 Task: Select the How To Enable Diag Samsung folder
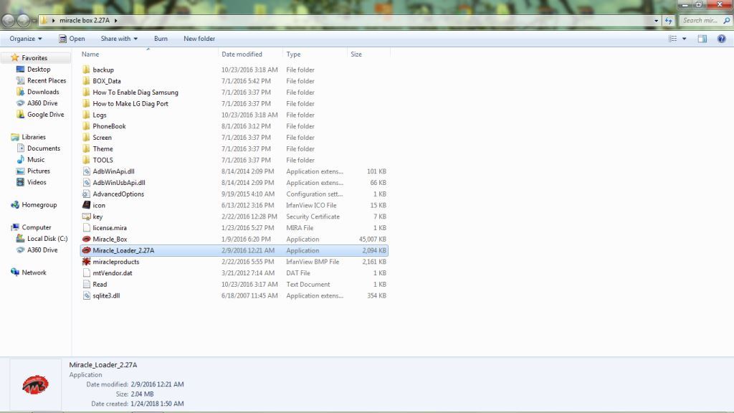[x=135, y=92]
